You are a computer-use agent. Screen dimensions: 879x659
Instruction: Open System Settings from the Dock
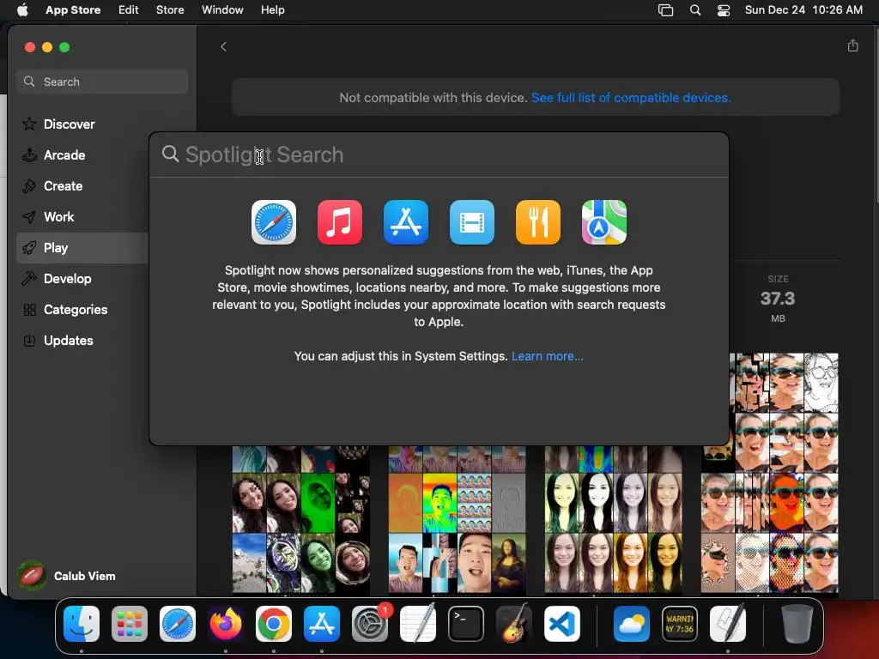[370, 624]
